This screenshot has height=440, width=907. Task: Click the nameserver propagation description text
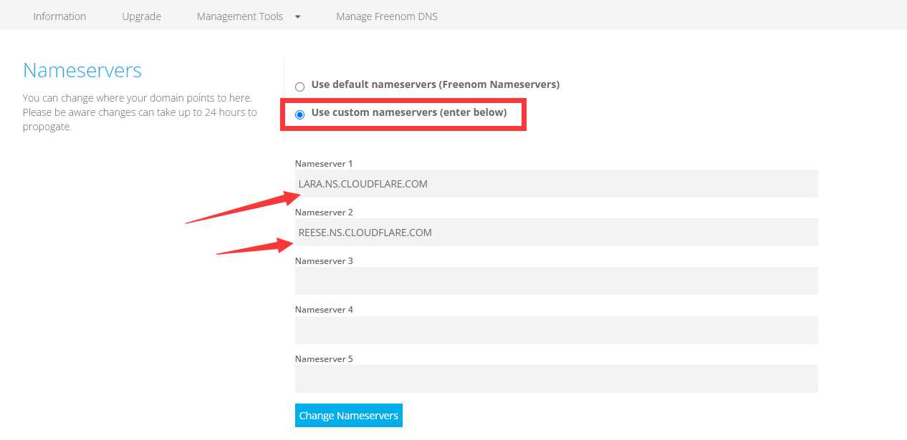(140, 112)
